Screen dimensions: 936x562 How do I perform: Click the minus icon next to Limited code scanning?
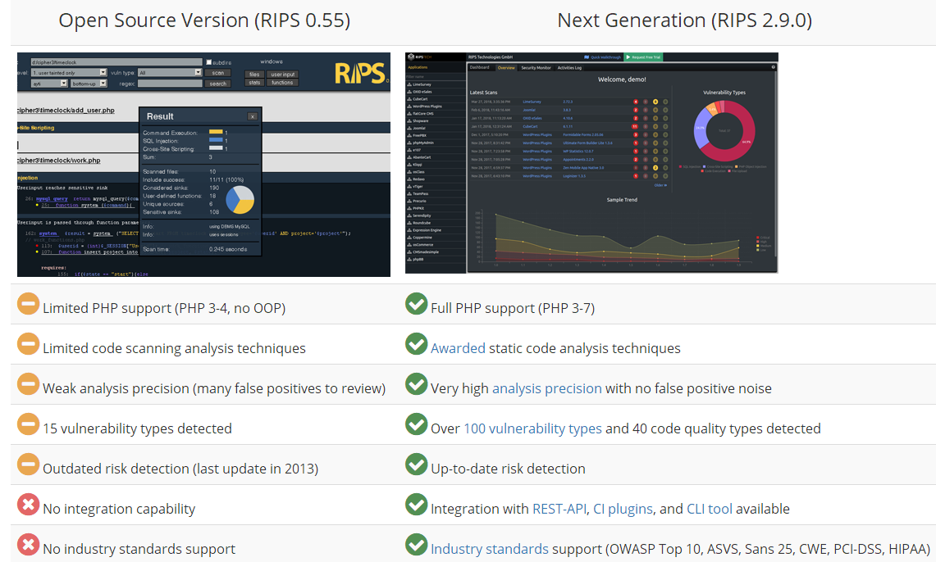coord(28,344)
